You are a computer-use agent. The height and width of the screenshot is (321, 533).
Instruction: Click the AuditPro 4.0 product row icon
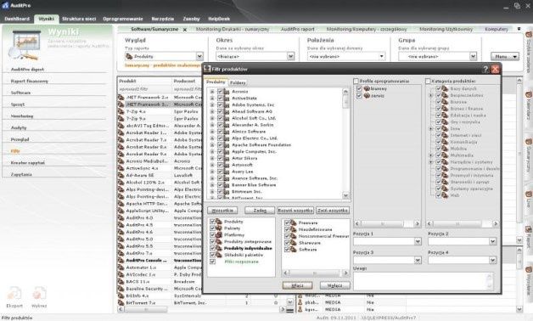pos(121,217)
